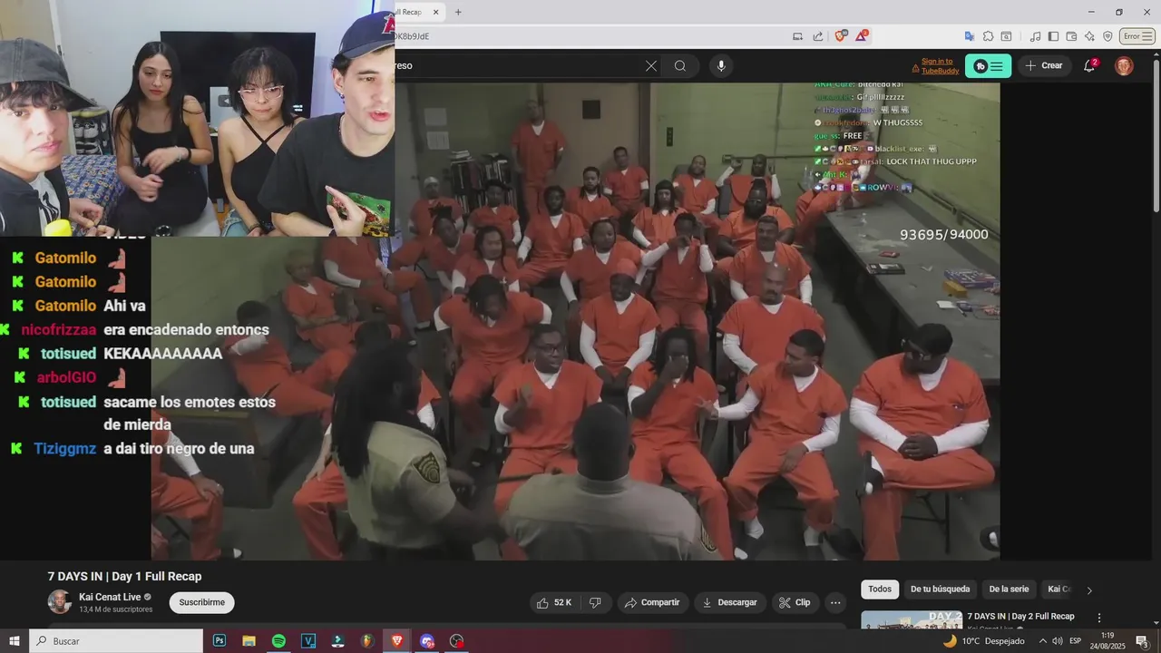Select the De tu búsqueda chip
Viewport: 1161px width, 653px height.
pos(940,590)
